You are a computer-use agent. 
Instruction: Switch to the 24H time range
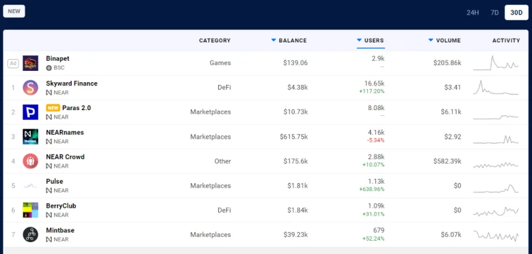[473, 13]
